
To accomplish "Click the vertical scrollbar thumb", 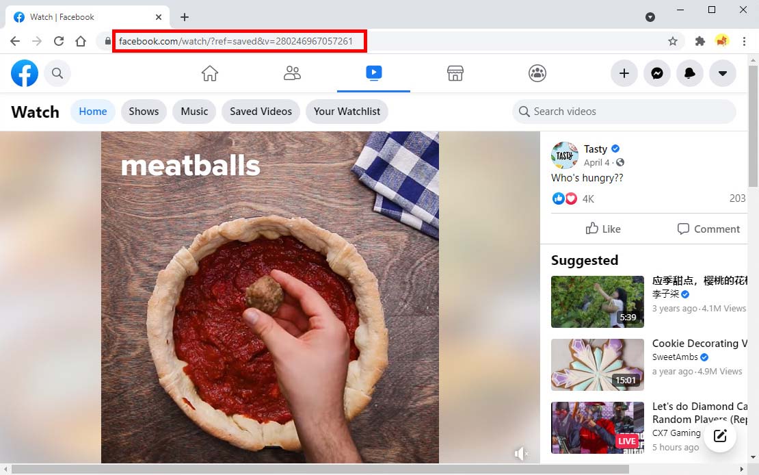I will click(x=753, y=126).
